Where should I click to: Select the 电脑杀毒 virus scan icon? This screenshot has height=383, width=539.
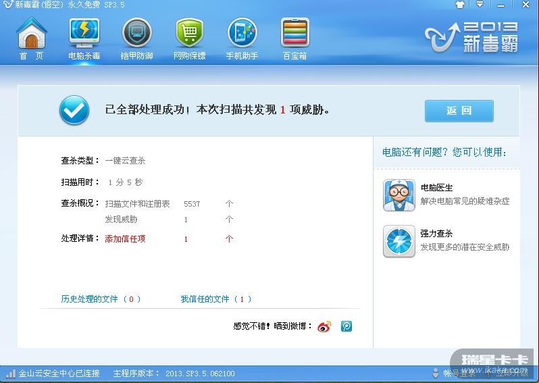(84, 33)
